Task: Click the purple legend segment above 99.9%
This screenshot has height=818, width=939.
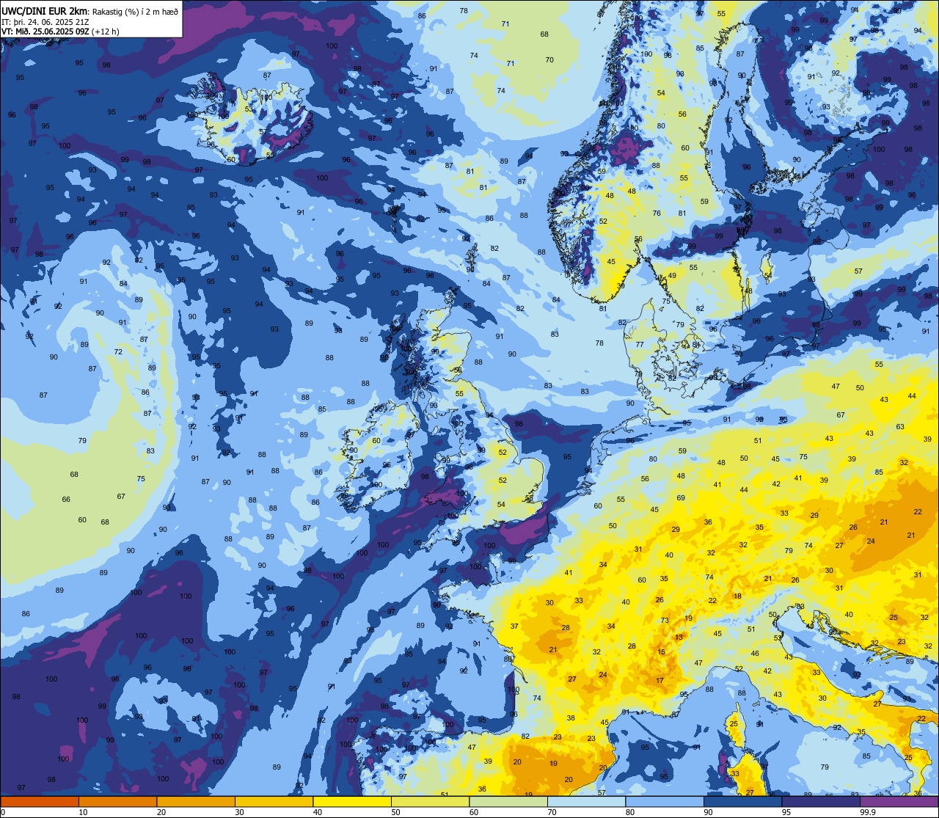Action: [899, 802]
